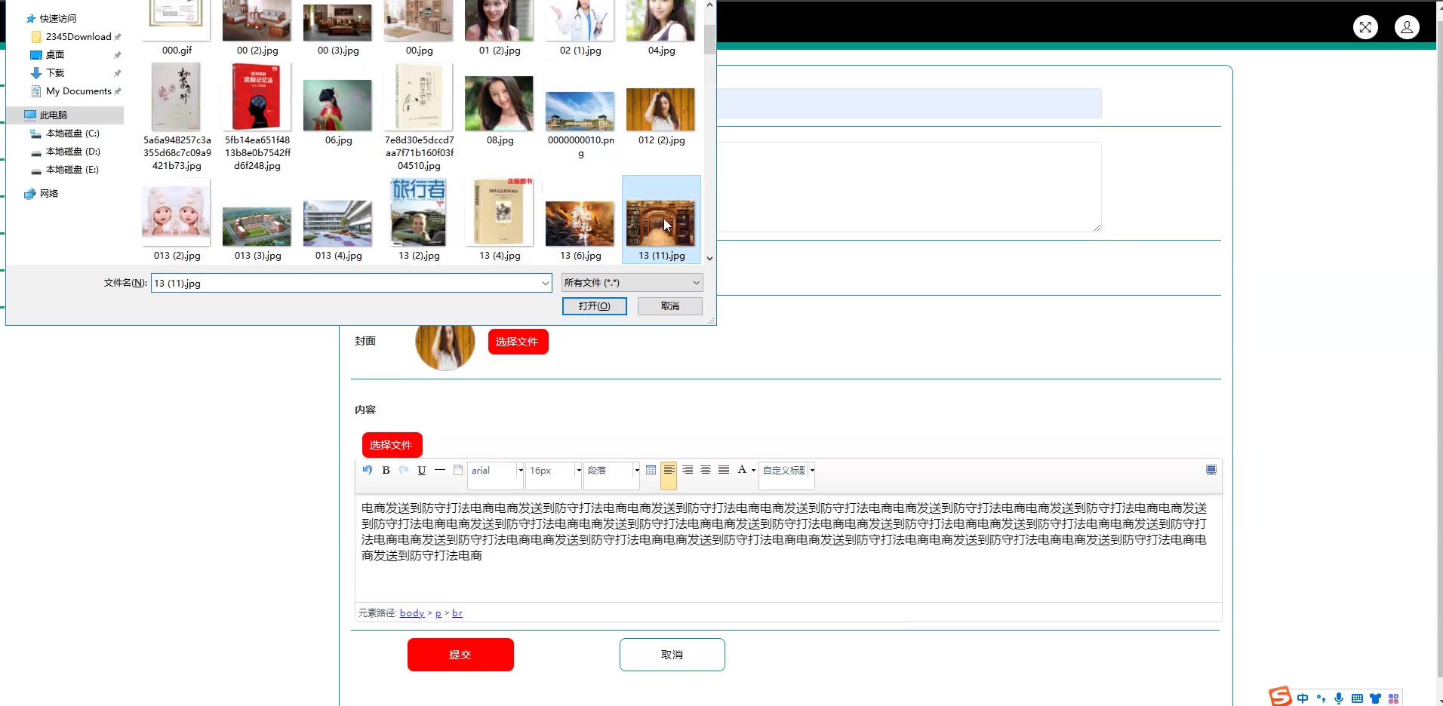Cancel the file open dialog
Viewport: 1443px width, 706px height.
[670, 306]
